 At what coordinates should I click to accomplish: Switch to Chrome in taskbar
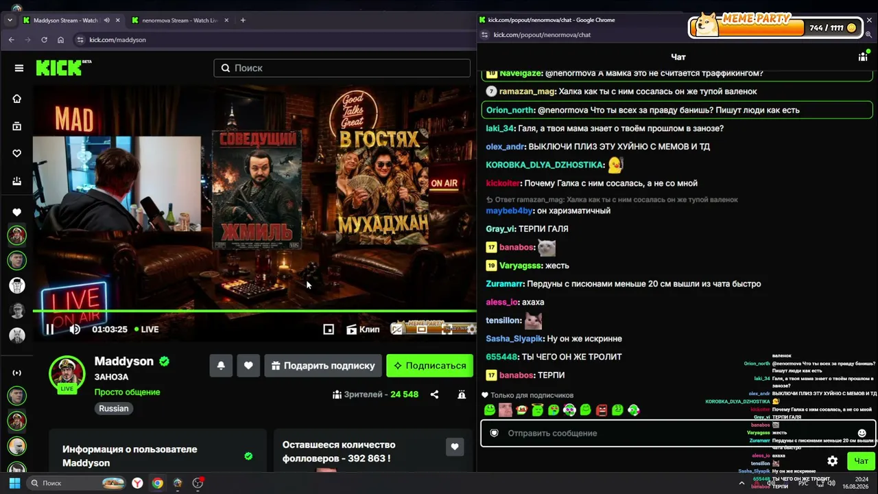point(158,483)
